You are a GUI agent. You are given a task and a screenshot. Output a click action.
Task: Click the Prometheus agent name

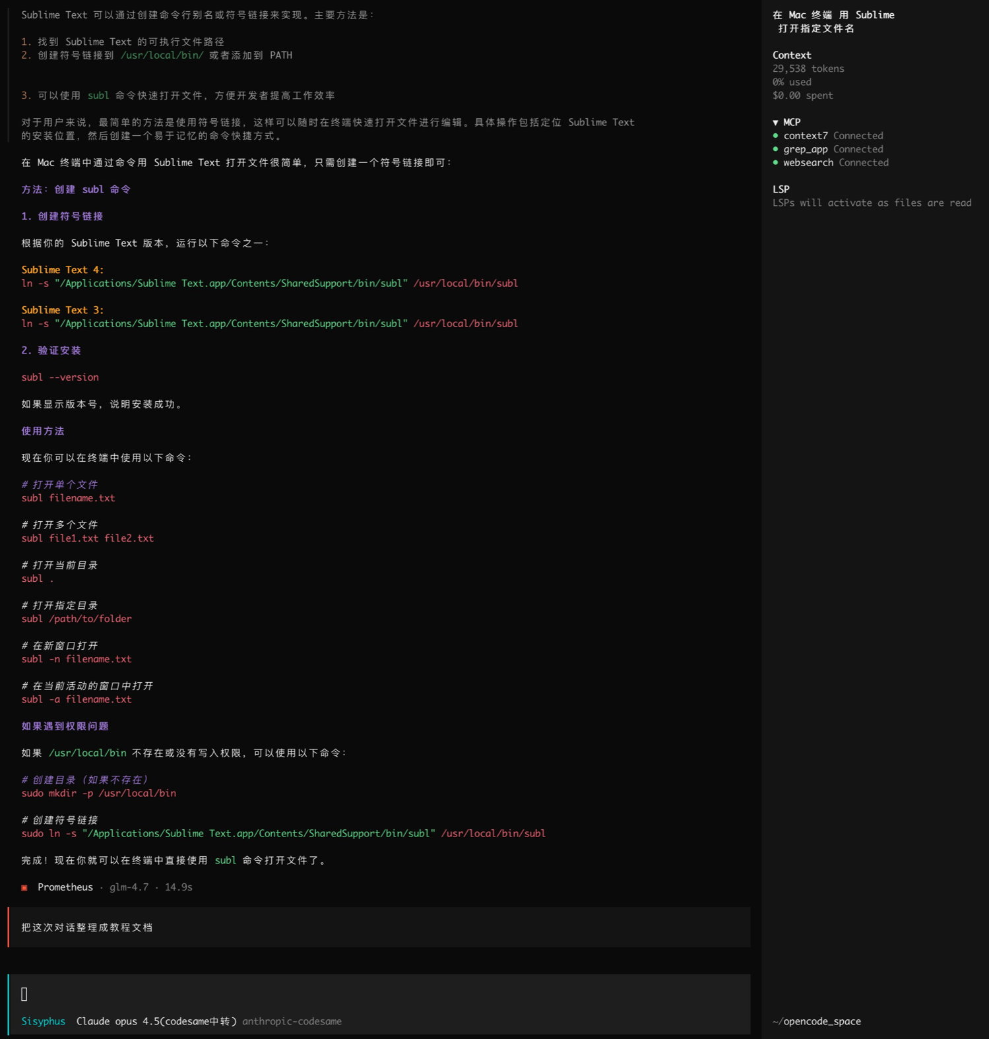pos(65,887)
